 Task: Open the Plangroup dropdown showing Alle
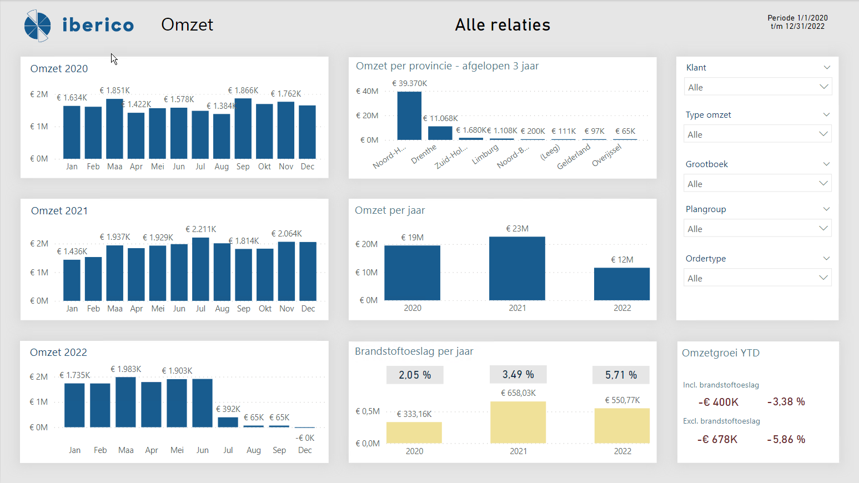pos(757,229)
